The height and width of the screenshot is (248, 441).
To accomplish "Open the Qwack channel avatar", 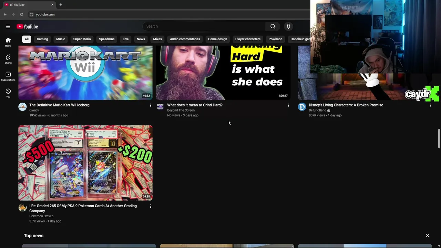I will [22, 107].
